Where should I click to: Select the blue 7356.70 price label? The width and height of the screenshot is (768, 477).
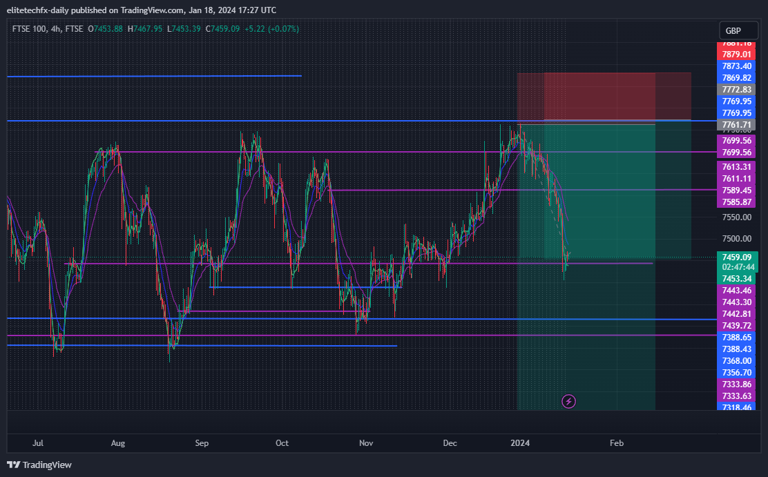[x=736, y=373]
